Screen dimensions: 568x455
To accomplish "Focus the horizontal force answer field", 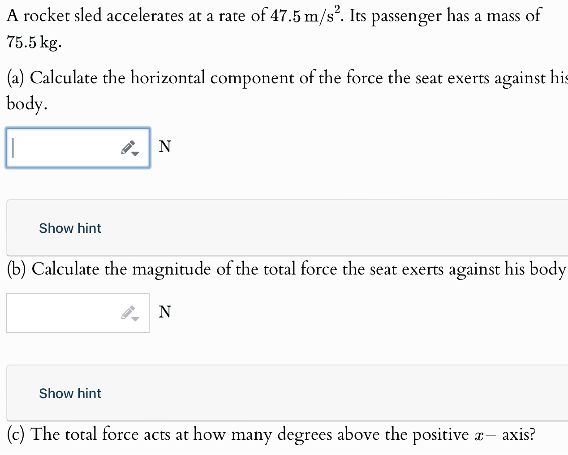I will coord(78,148).
